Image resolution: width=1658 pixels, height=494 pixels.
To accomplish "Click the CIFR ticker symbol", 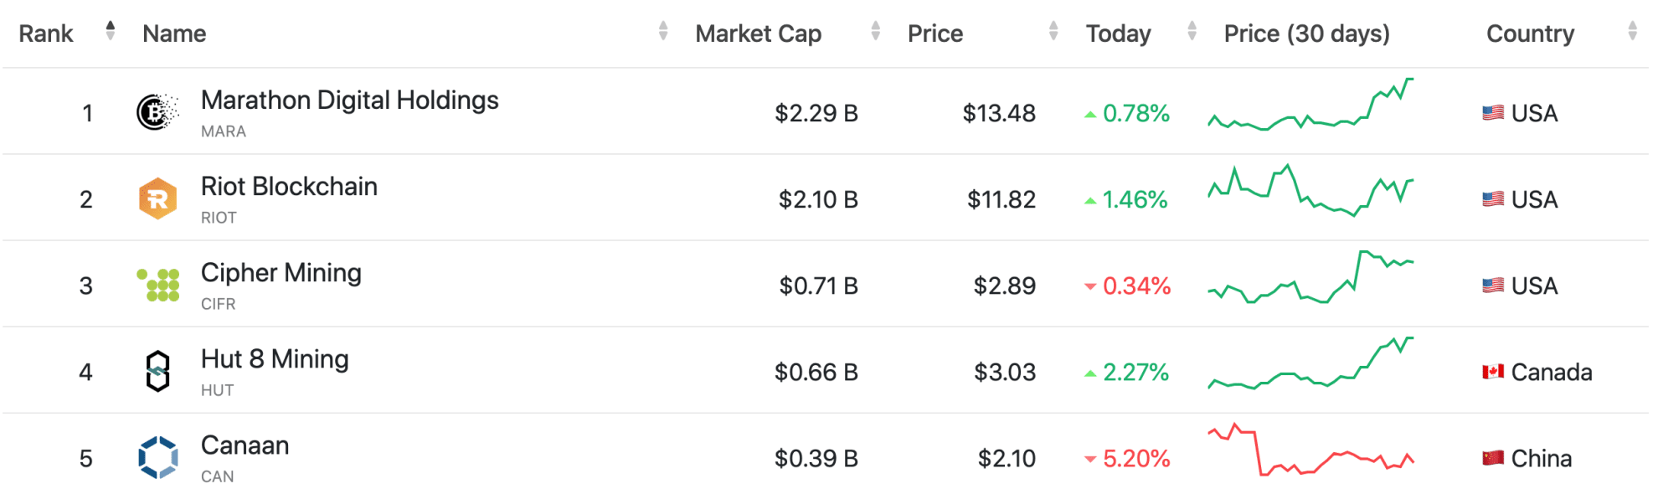I will pos(219,303).
